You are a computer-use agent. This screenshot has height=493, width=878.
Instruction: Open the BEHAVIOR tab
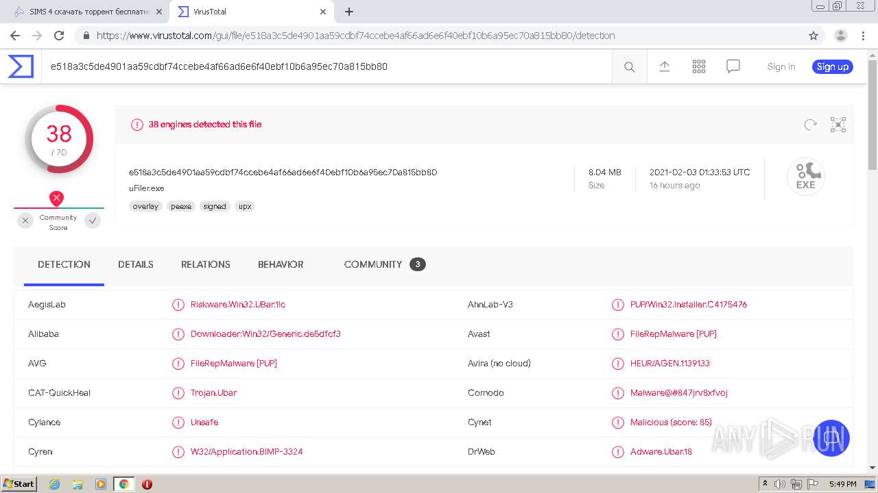coord(281,264)
